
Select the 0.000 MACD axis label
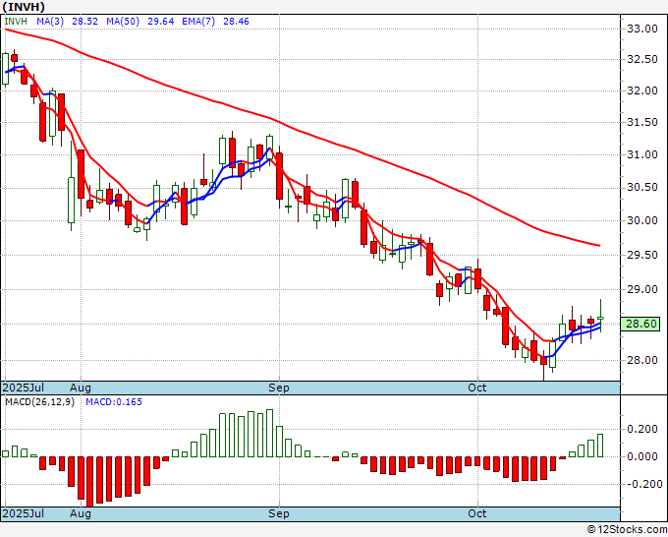point(642,456)
